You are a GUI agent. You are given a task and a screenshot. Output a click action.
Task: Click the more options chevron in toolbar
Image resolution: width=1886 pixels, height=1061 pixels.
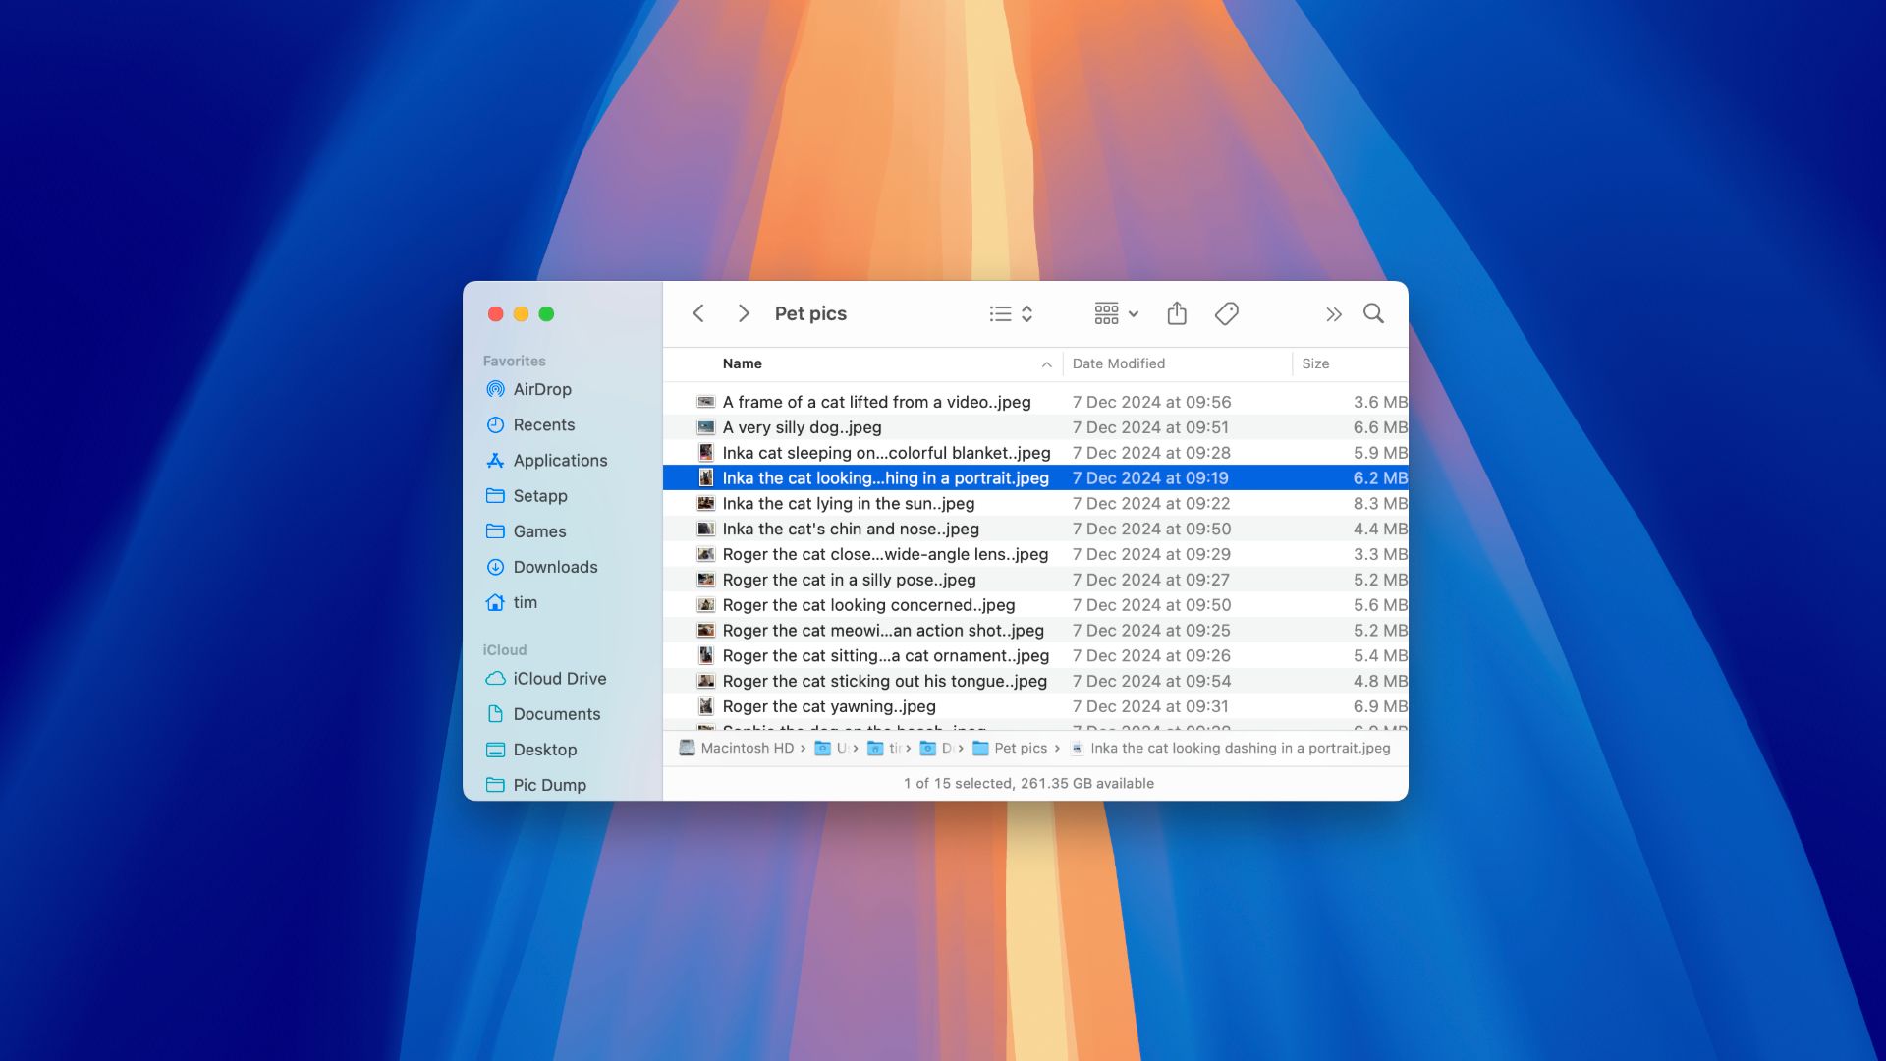[x=1333, y=313]
